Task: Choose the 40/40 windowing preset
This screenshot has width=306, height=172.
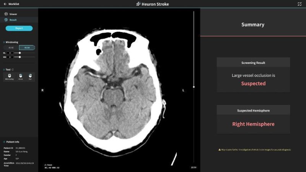Action: (11, 48)
